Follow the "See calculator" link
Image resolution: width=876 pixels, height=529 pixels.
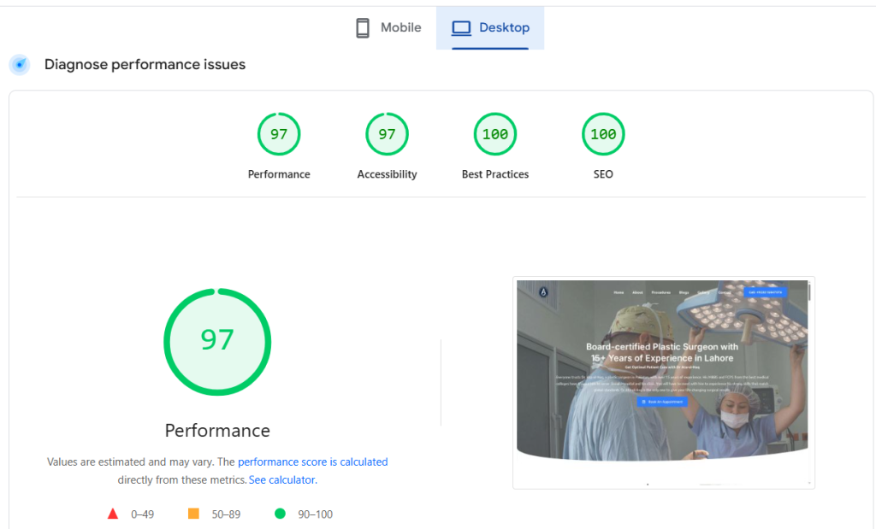(x=281, y=480)
